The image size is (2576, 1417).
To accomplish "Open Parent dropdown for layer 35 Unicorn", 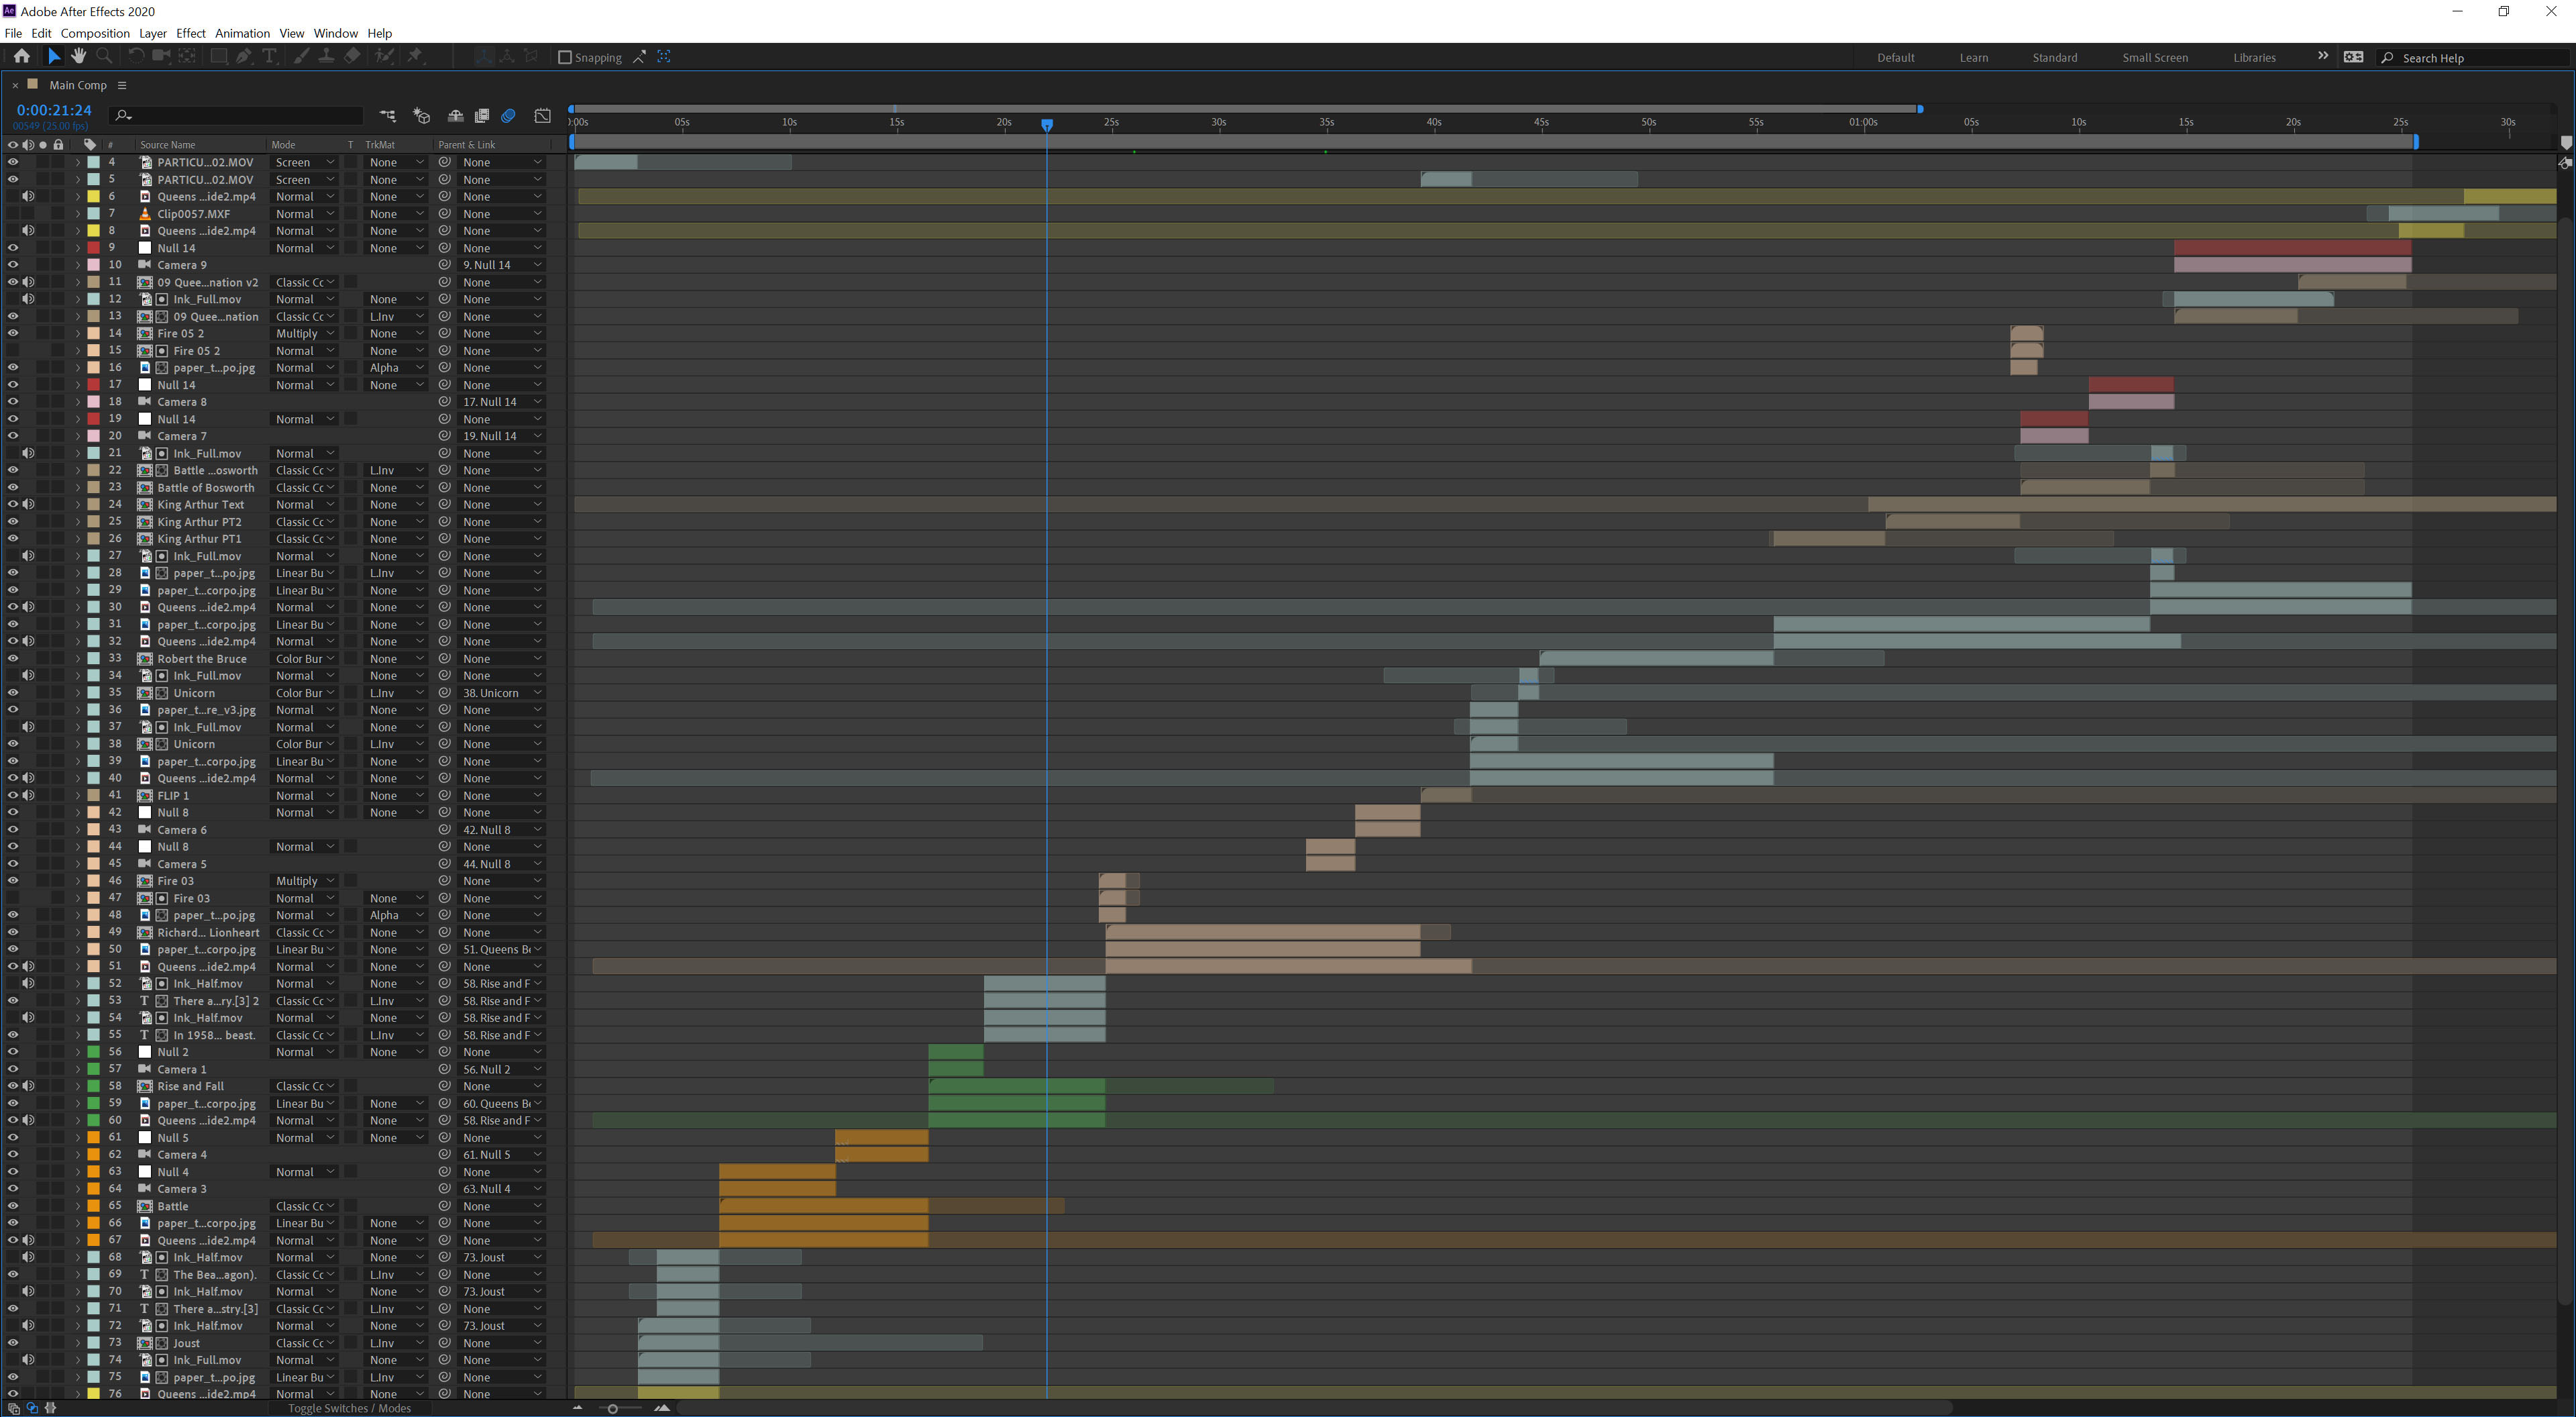I will click(x=502, y=692).
